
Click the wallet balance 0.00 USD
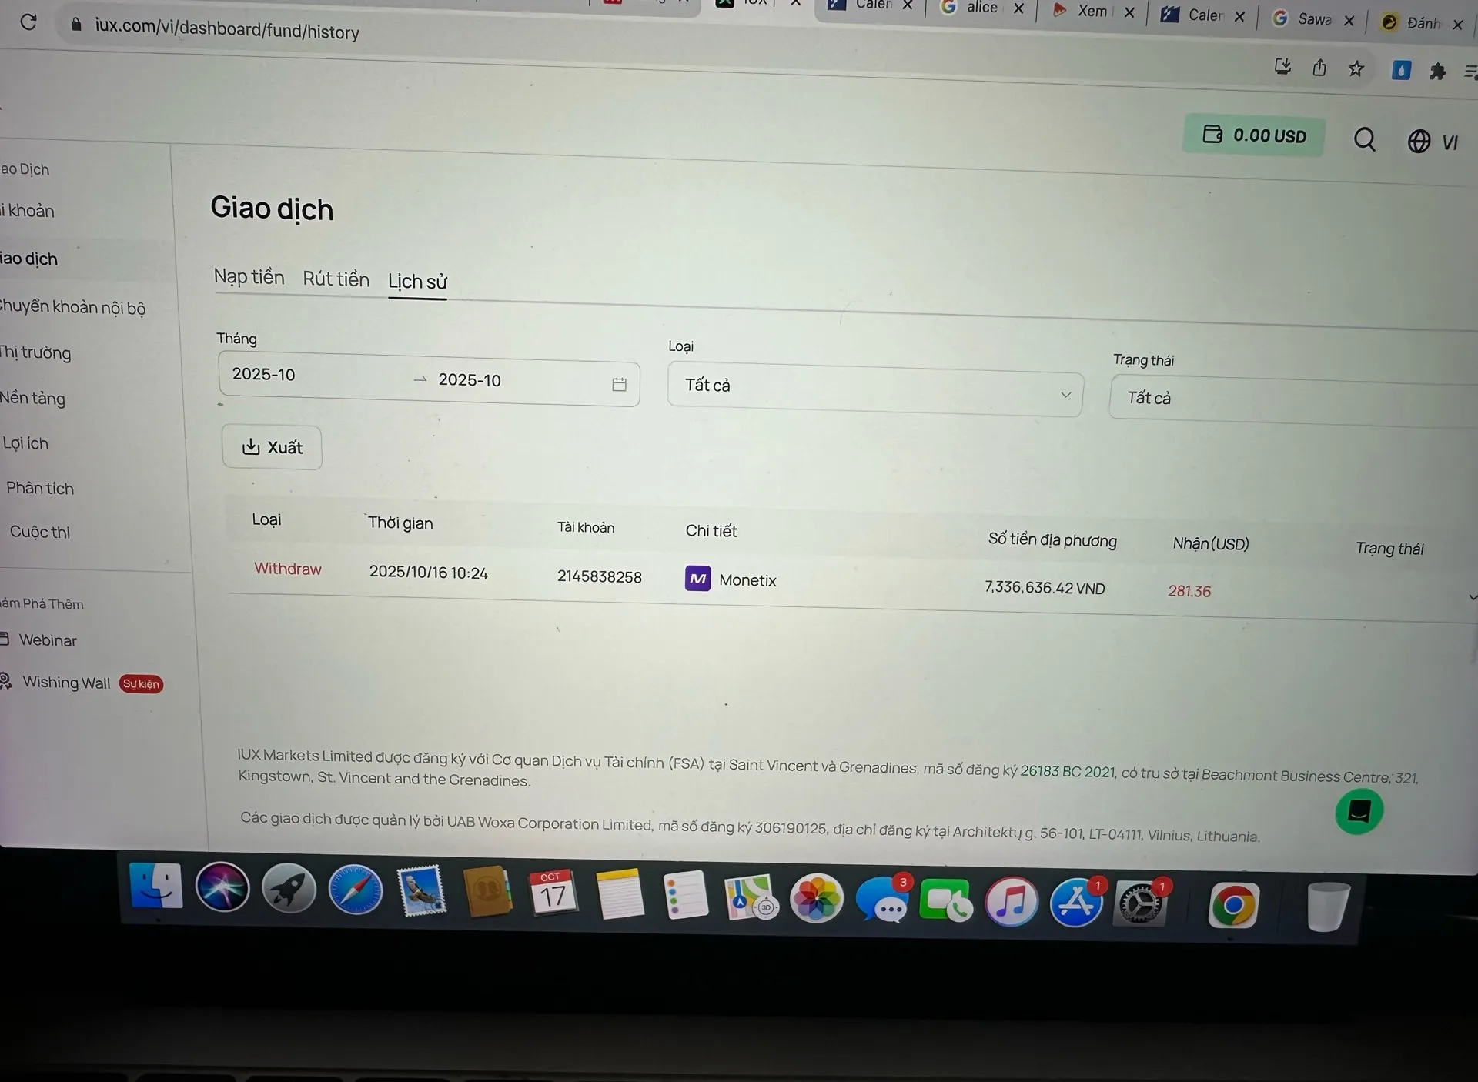(x=1254, y=135)
